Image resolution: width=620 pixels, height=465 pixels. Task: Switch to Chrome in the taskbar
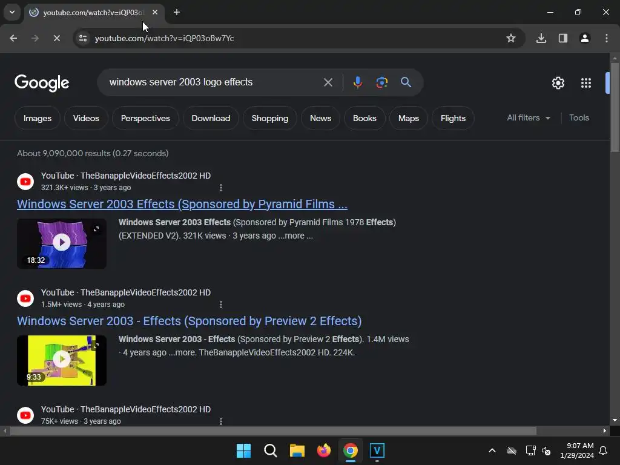(351, 450)
